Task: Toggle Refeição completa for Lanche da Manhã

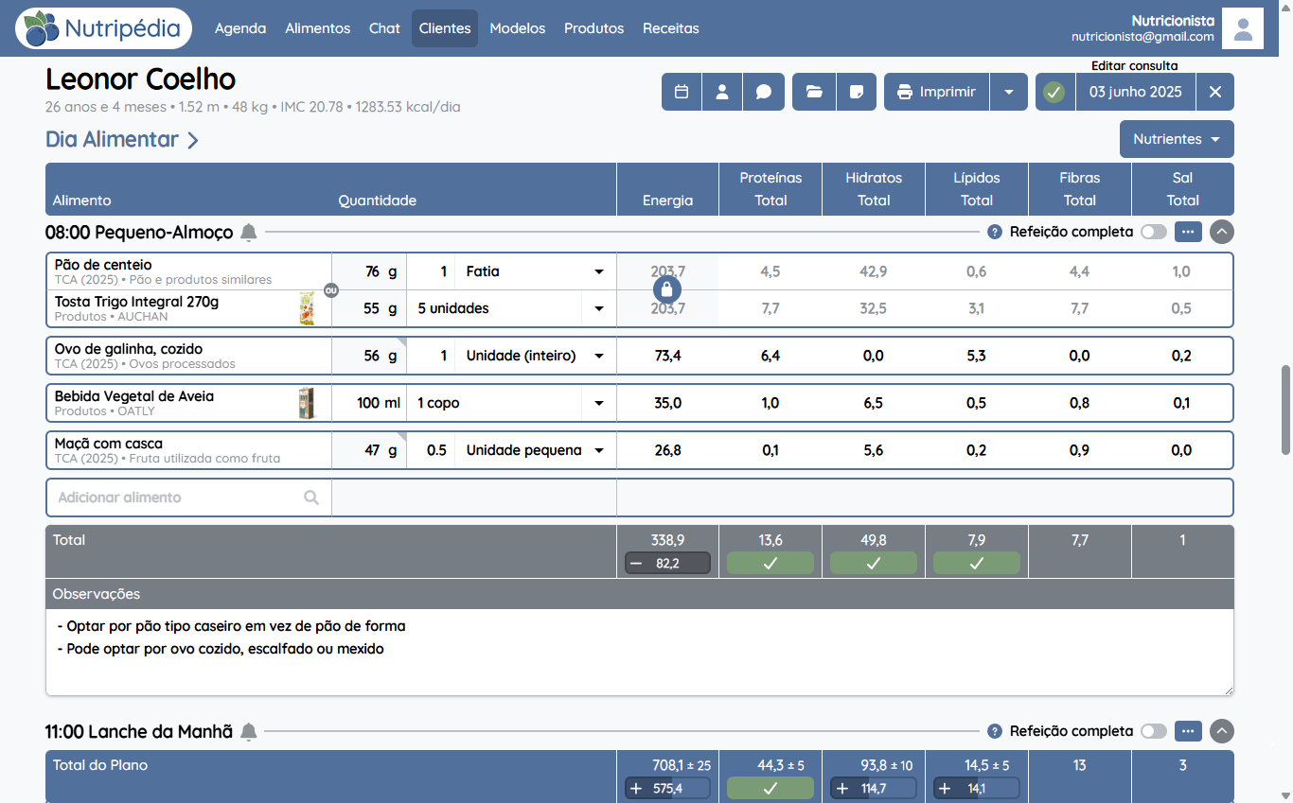Action: [1154, 731]
